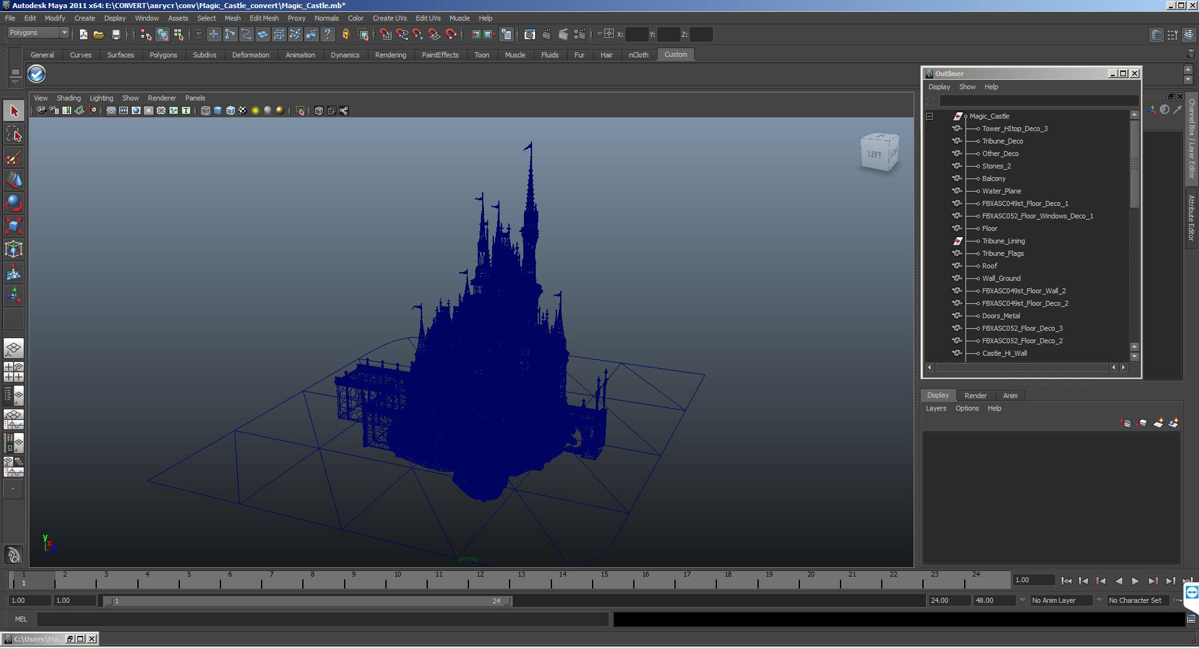Image resolution: width=1199 pixels, height=649 pixels.
Task: Click frame 12 on the time slider
Action: [x=480, y=580]
